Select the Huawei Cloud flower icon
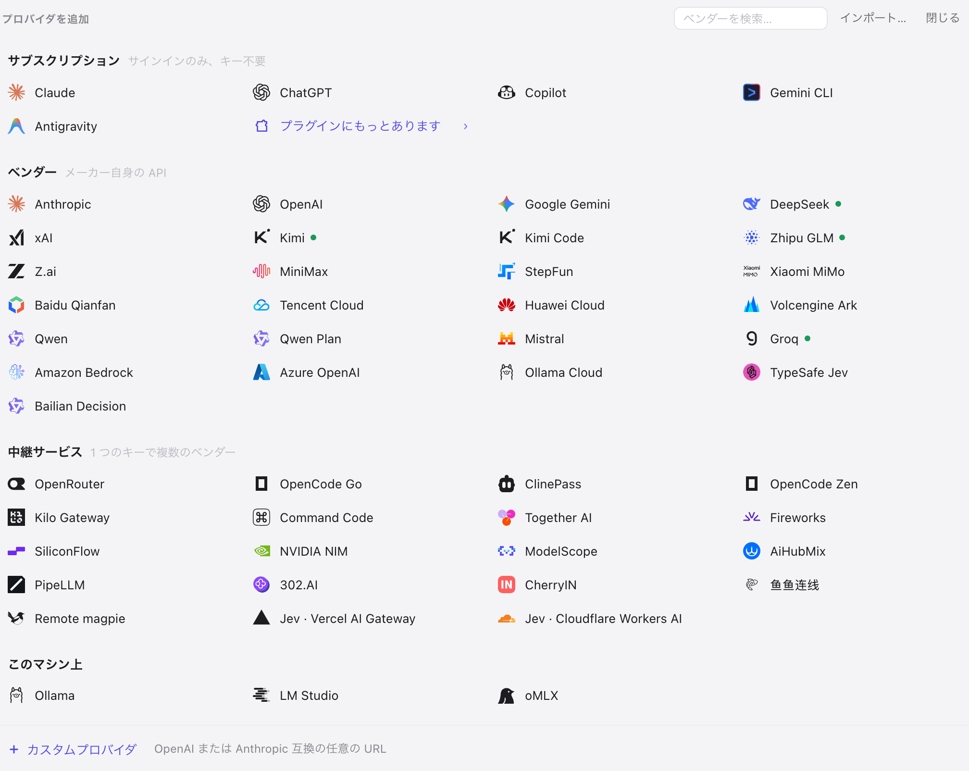 click(507, 305)
